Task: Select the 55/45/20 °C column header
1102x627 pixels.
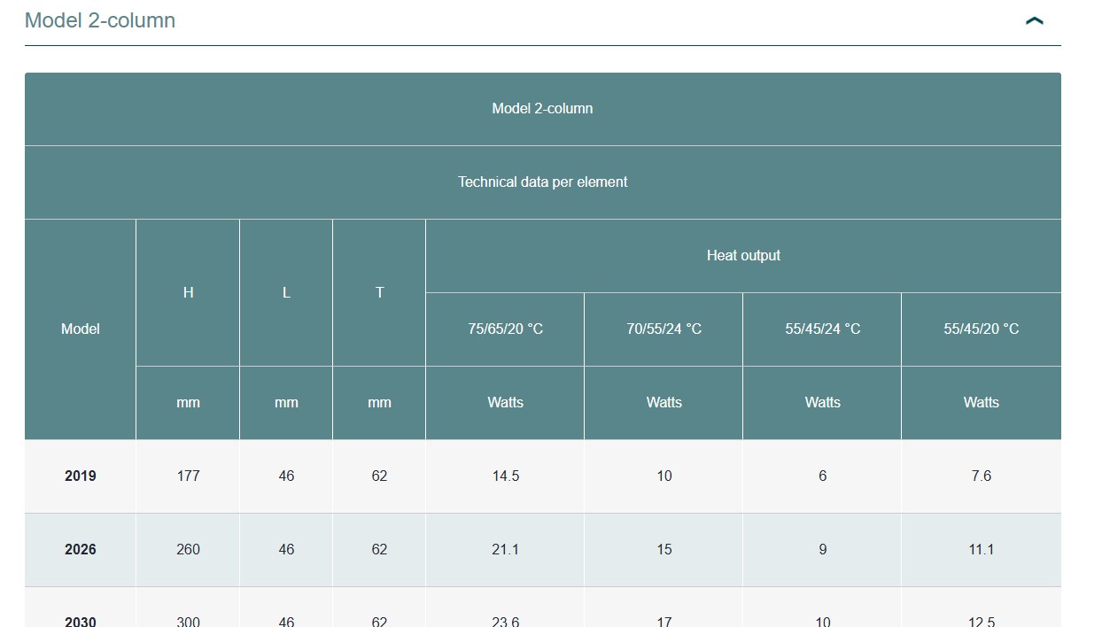Action: click(x=981, y=329)
